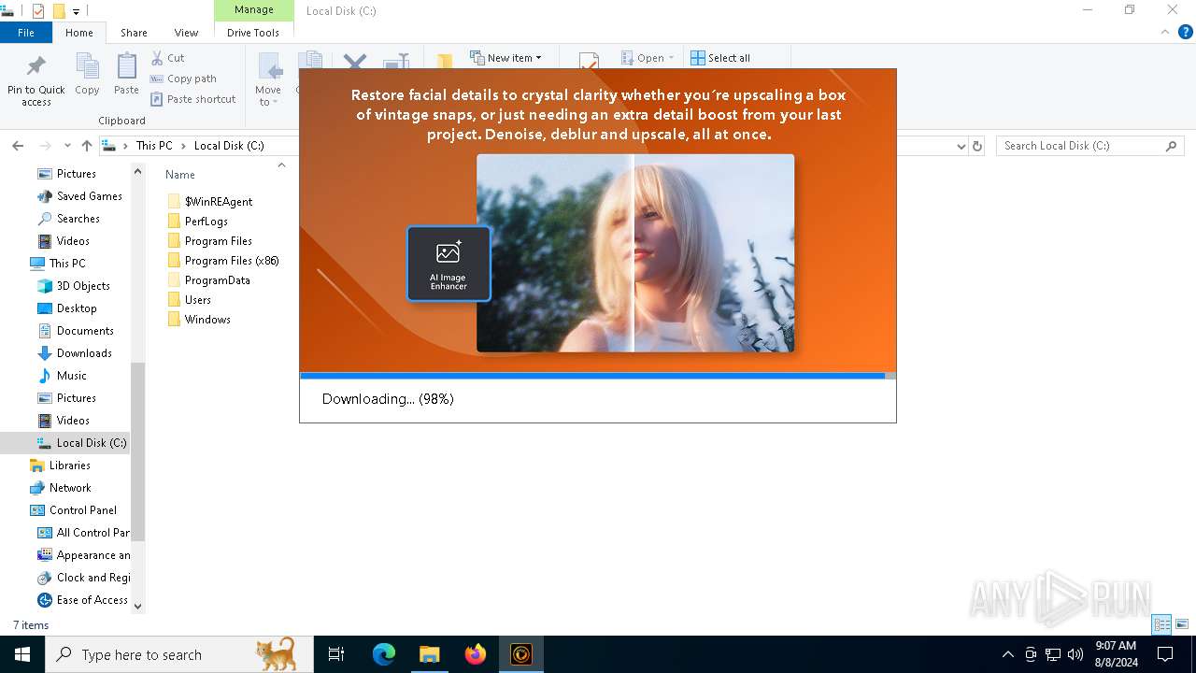1196x673 pixels.
Task: Click the search magnifier icon
Action: pyautogui.click(x=1172, y=146)
